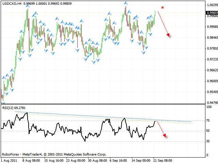This screenshot has height=163, width=218.
Task: Click the 21 Sep 08:00 time label
Action: (163, 161)
